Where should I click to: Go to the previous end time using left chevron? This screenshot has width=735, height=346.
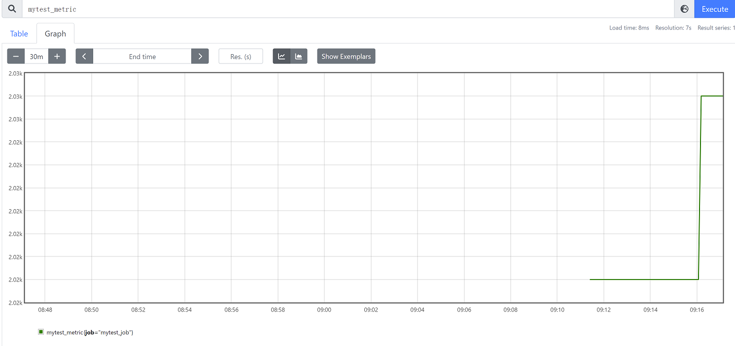[x=84, y=56]
